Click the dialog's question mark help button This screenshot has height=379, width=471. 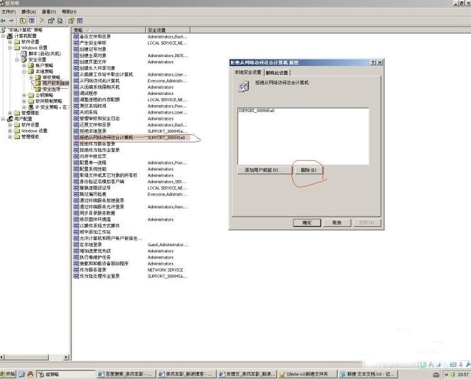[x=371, y=62]
